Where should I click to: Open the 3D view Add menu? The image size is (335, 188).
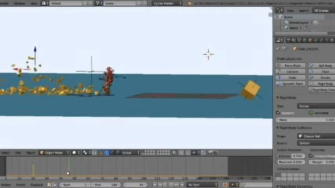pos(18,152)
